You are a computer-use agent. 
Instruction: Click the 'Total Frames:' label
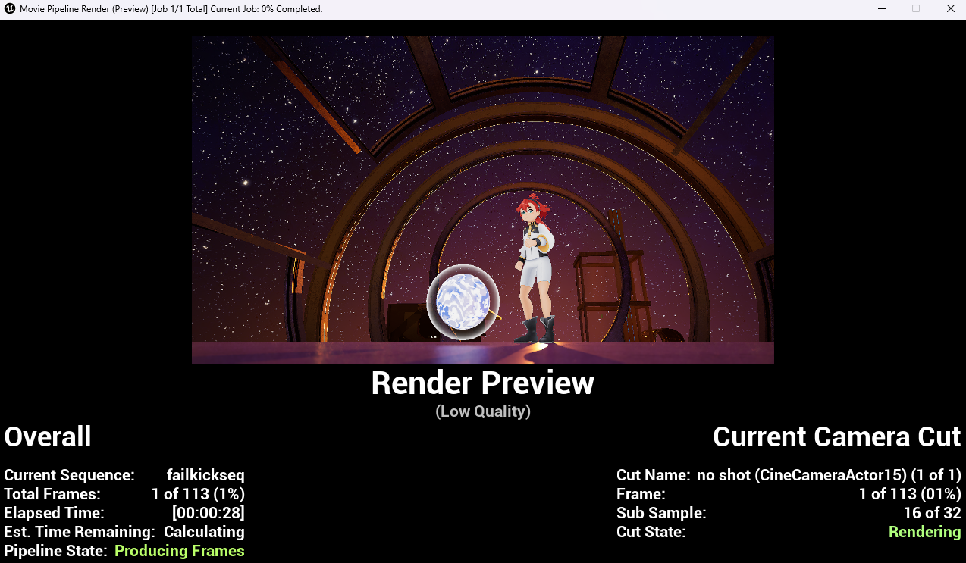tap(52, 494)
